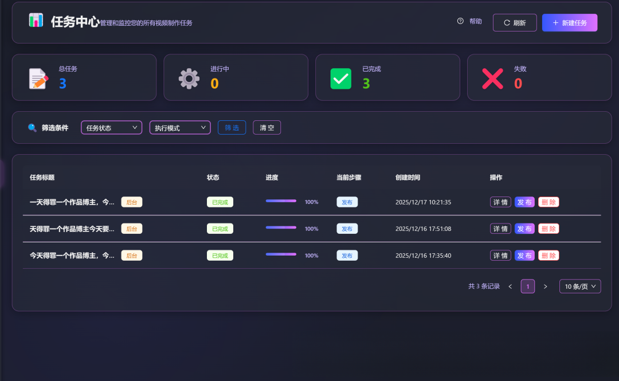Viewport: 619px width, 381px height.
Task: Apply filters with the 筛选 button
Action: [232, 128]
